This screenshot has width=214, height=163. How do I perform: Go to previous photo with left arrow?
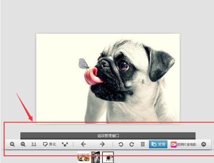(83, 144)
